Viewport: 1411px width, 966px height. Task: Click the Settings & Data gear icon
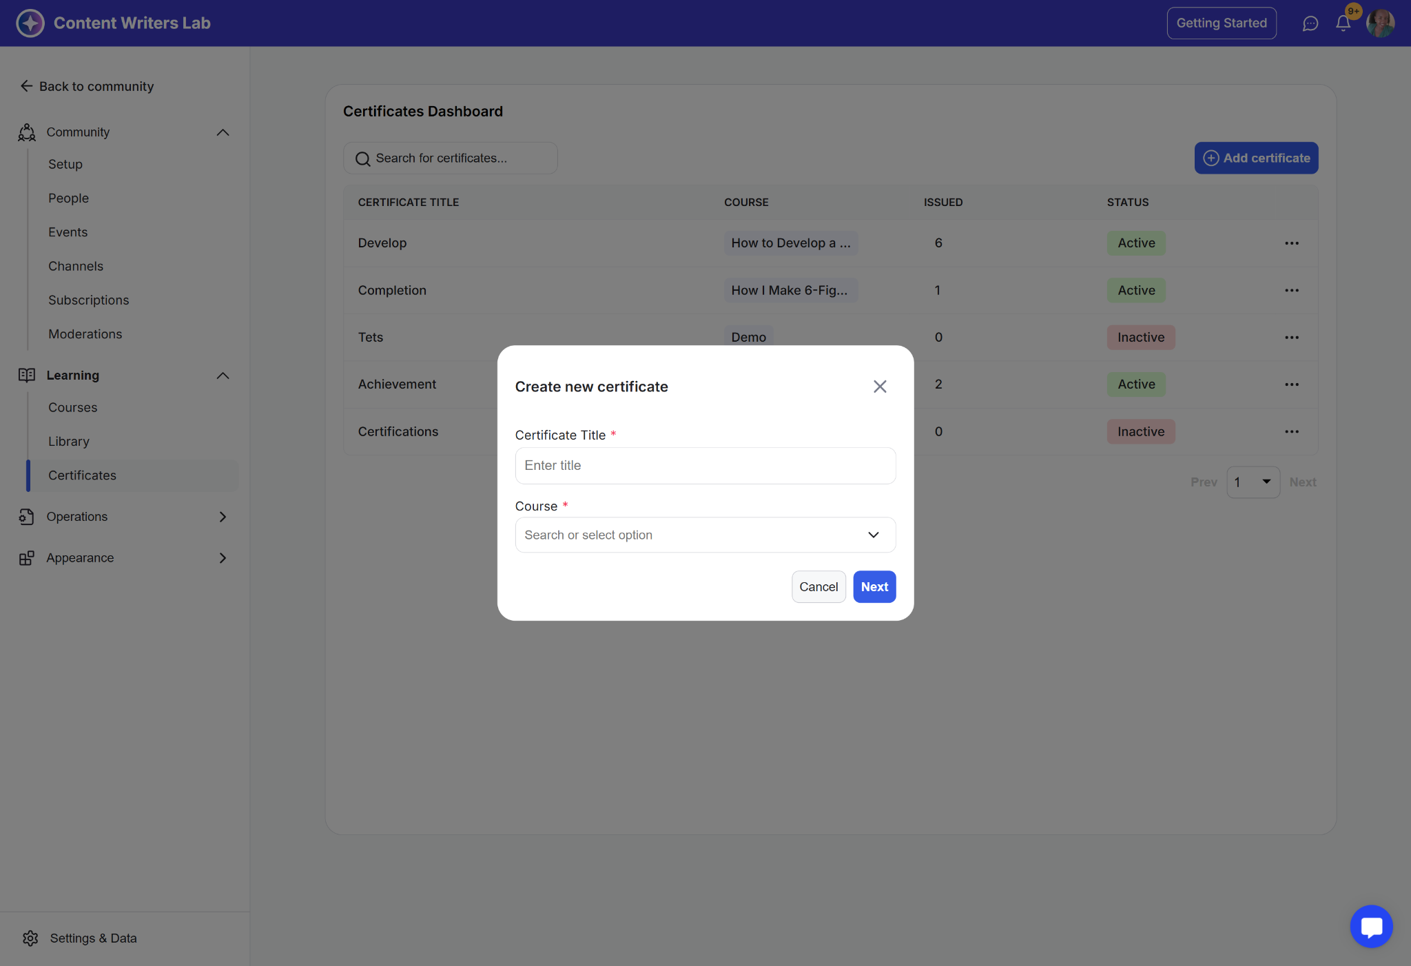pyautogui.click(x=30, y=938)
